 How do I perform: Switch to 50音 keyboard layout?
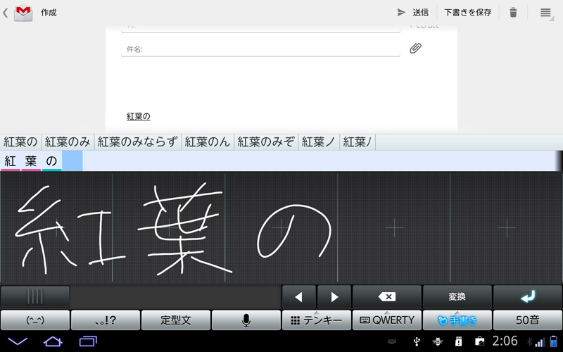click(x=527, y=320)
